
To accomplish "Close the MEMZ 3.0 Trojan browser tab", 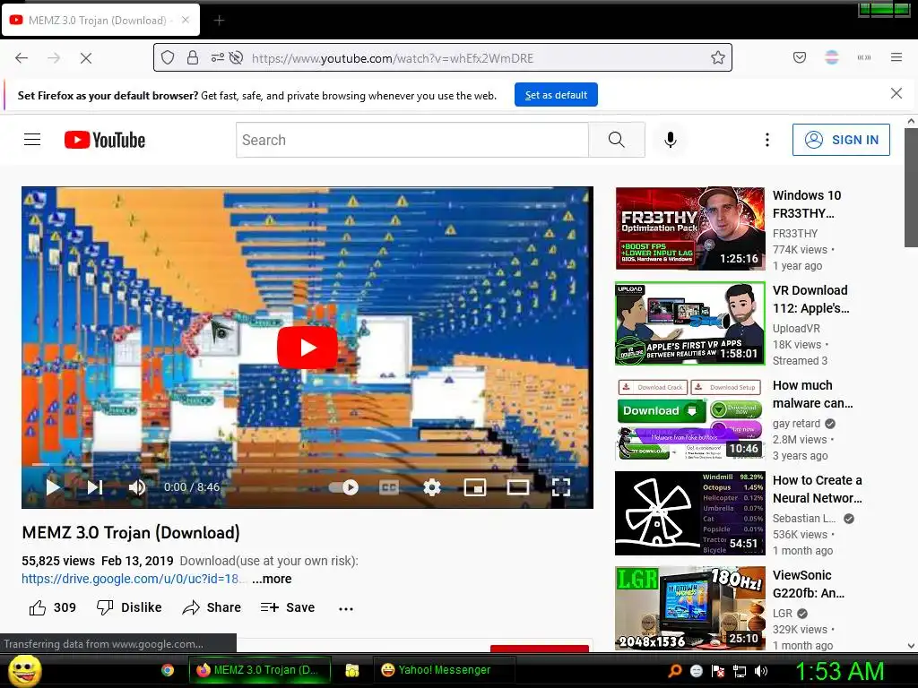I will point(186,20).
